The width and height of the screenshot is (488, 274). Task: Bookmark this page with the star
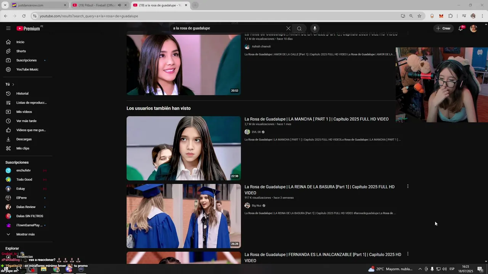click(419, 16)
